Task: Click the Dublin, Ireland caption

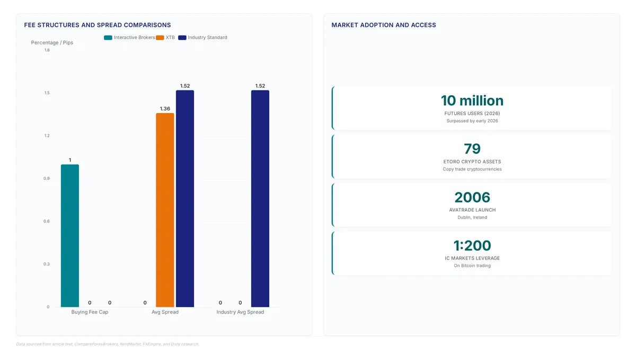Action: (472, 217)
